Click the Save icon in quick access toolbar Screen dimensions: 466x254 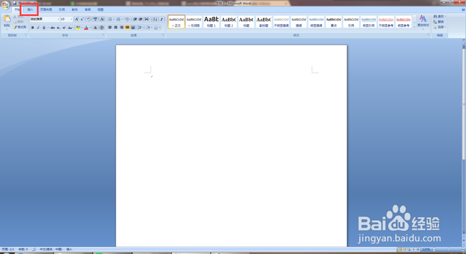point(14,3)
